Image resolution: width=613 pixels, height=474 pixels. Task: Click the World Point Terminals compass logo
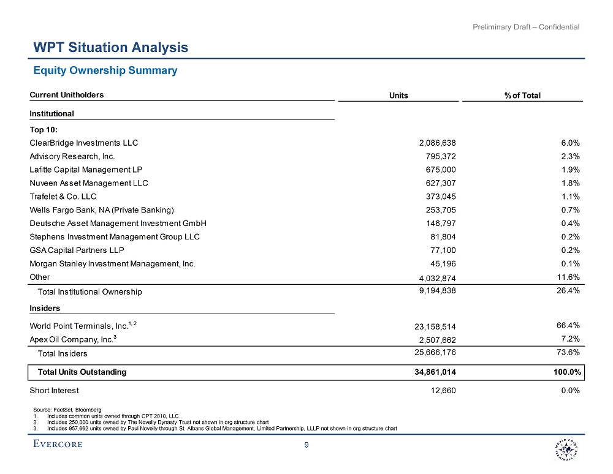tap(562, 451)
